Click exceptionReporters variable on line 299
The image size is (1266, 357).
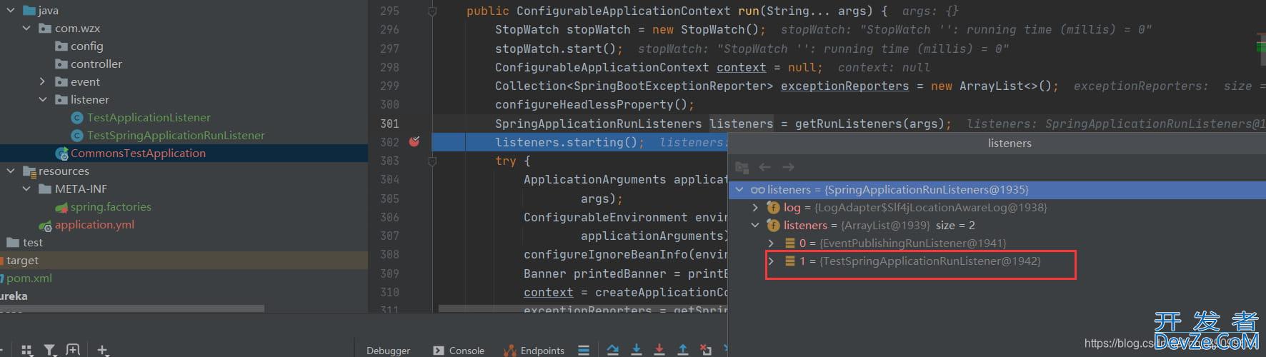[844, 86]
